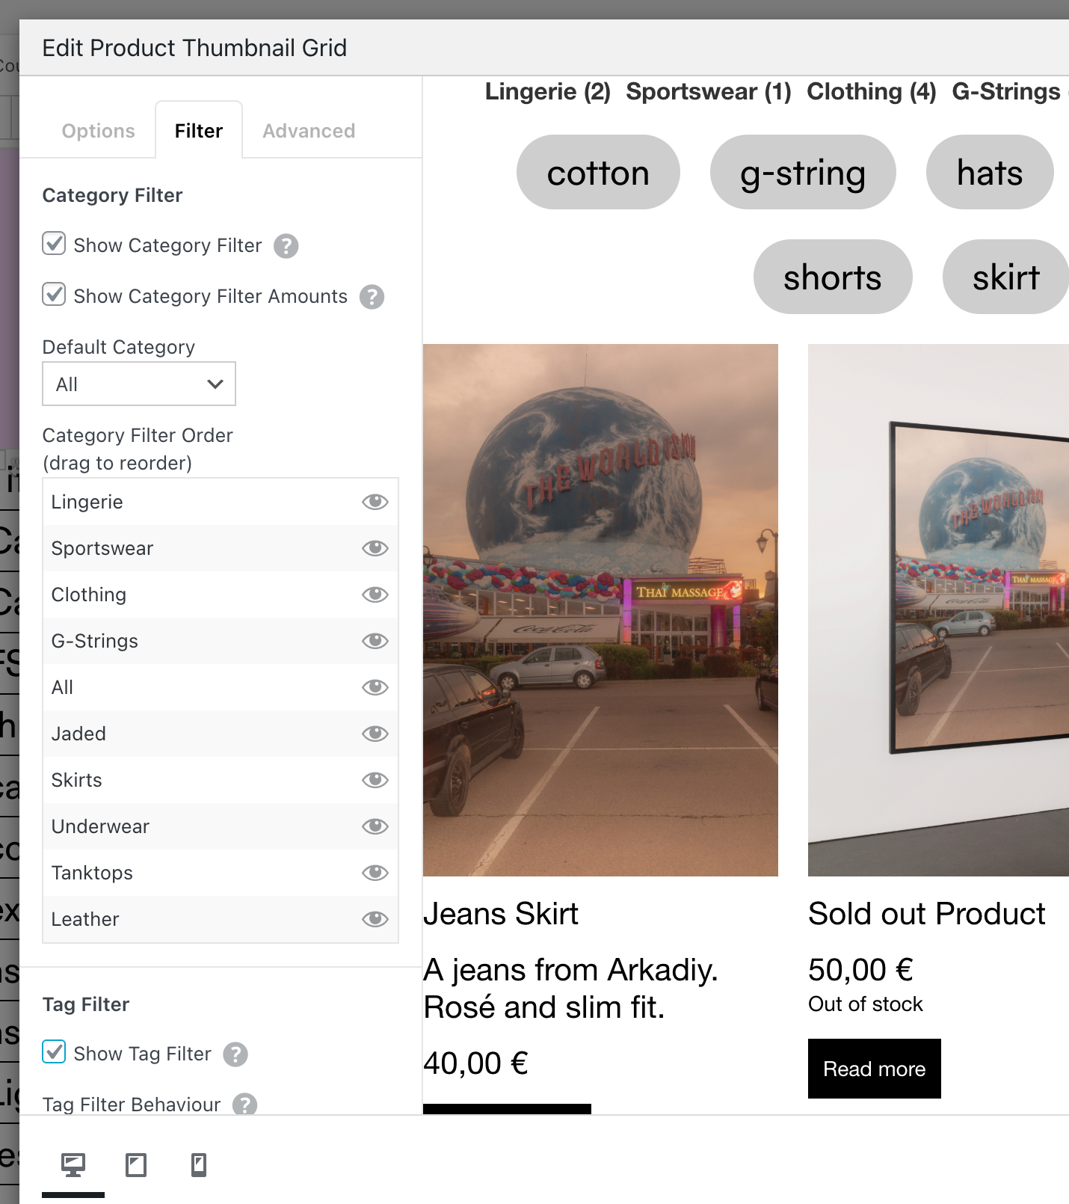Uncheck Show Category Filter checkbox

click(54, 244)
